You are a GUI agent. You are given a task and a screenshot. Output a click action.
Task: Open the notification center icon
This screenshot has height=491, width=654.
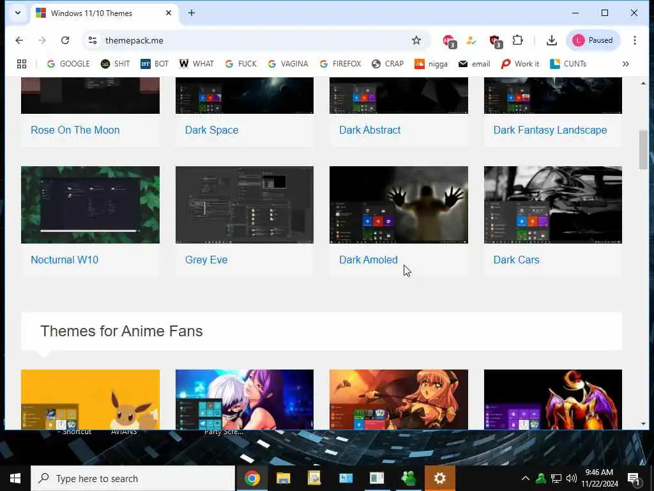[634, 479]
